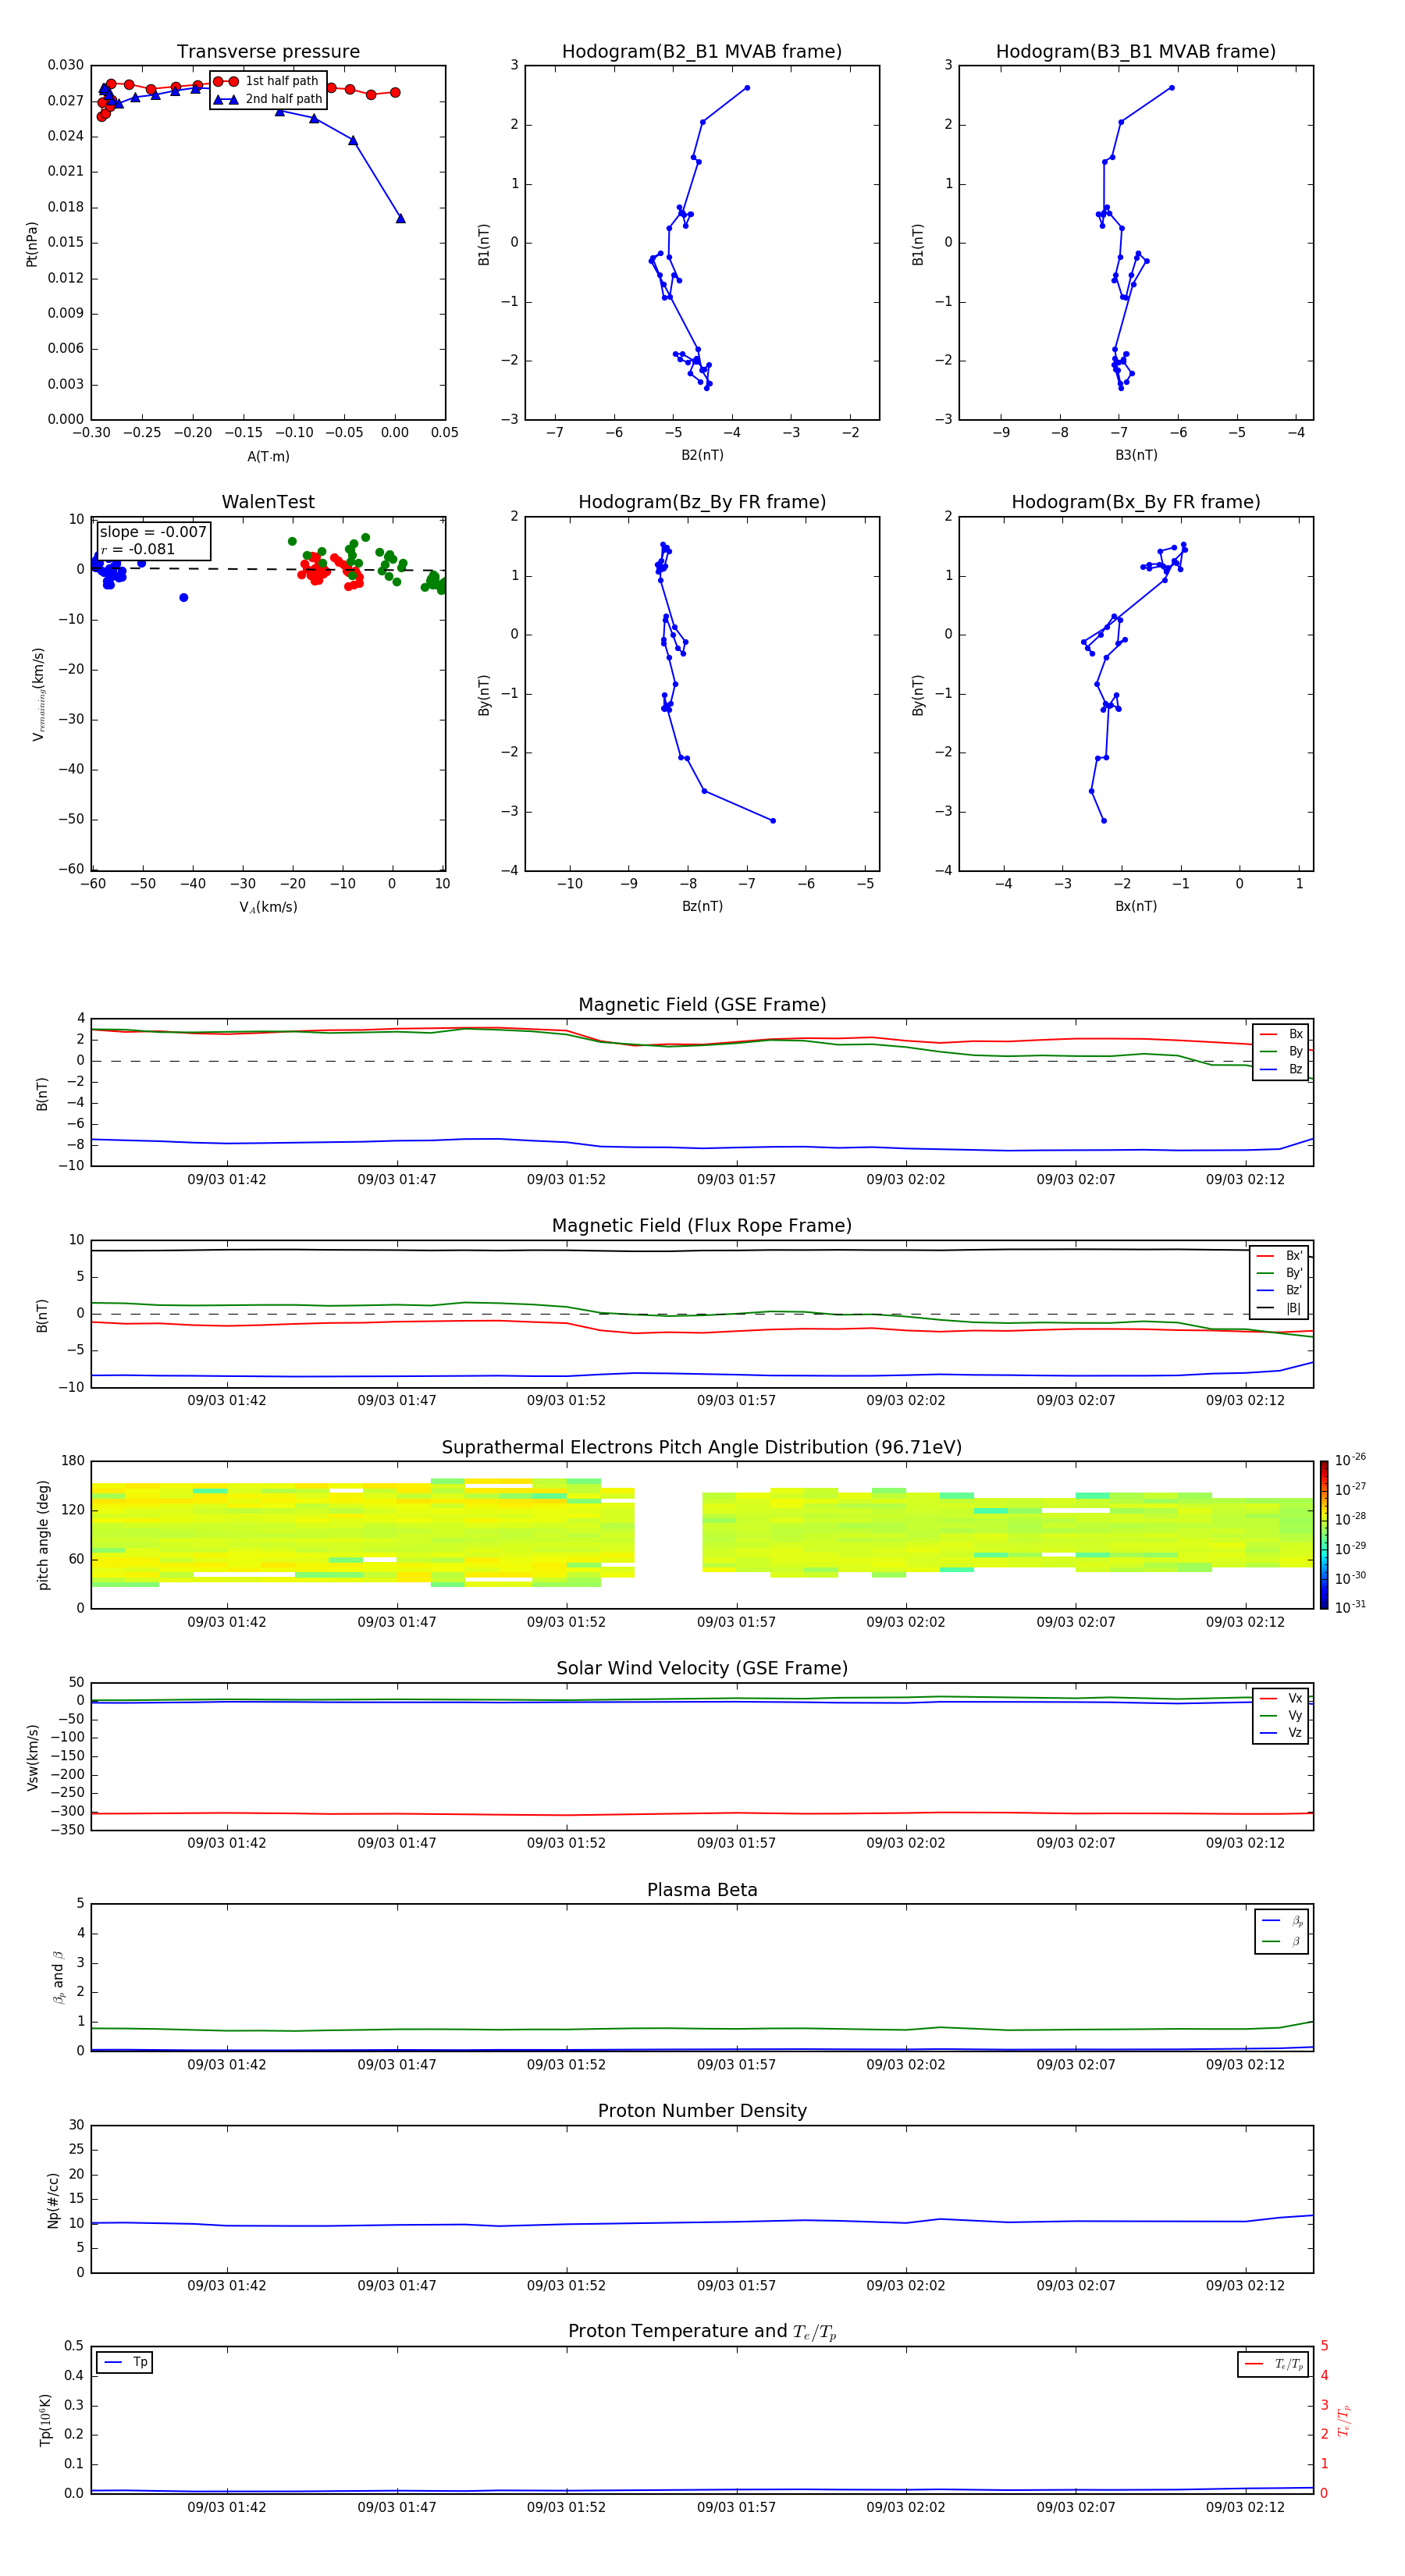The image size is (1405, 2576).
Task: Click 'Suprathermal Electrons Pitch Angle Distribution' title
Action: [702, 1448]
